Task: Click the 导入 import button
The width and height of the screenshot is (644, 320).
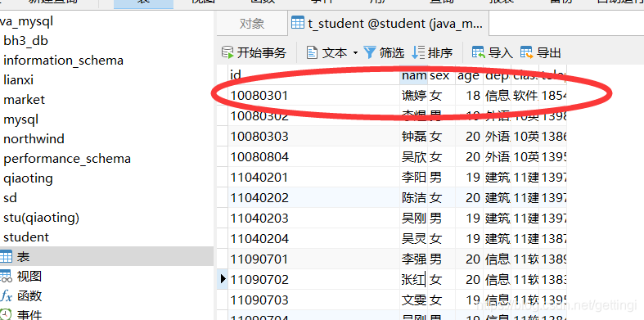Action: 493,53
